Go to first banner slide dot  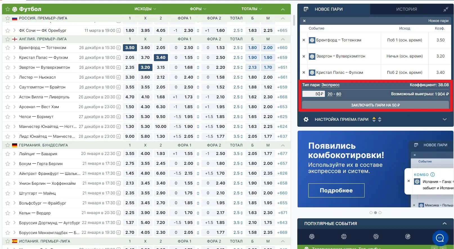click(x=371, y=213)
